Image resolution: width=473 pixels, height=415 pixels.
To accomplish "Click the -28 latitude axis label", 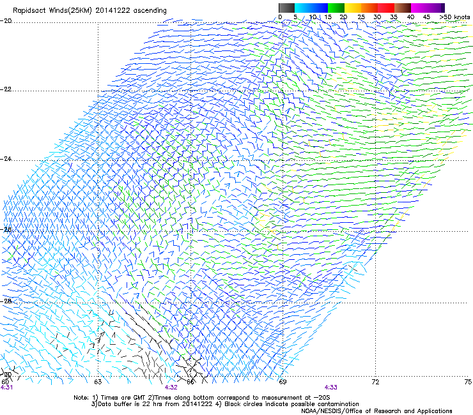I will [6, 301].
